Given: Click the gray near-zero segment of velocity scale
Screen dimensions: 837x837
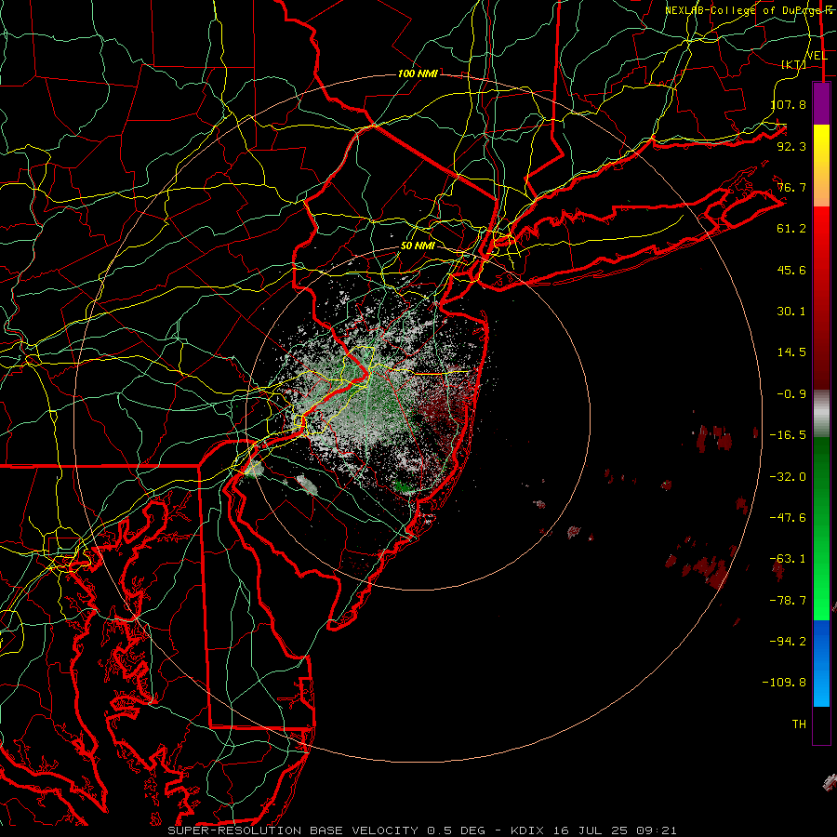Looking at the screenshot, I should coord(821,413).
